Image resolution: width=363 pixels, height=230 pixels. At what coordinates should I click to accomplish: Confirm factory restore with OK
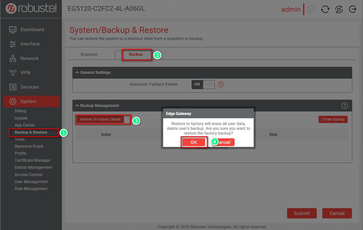tap(194, 142)
